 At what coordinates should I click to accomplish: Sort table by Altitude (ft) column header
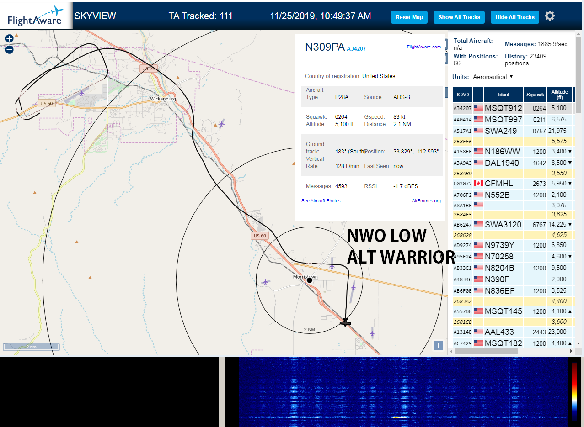(x=560, y=95)
